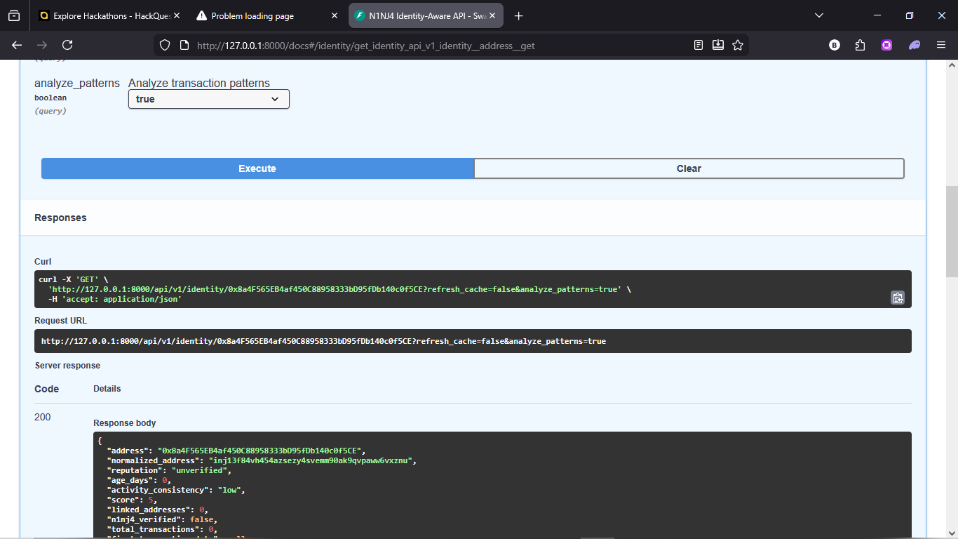Image resolution: width=958 pixels, height=539 pixels.
Task: Open the browser extensions puzzle icon
Action: pyautogui.click(x=860, y=45)
